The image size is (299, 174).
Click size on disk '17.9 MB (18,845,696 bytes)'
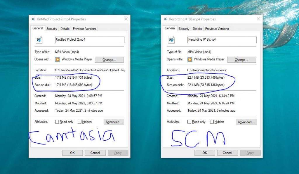pos(74,85)
